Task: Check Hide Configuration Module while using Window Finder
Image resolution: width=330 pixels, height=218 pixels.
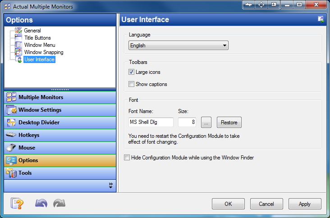Action: pos(127,158)
